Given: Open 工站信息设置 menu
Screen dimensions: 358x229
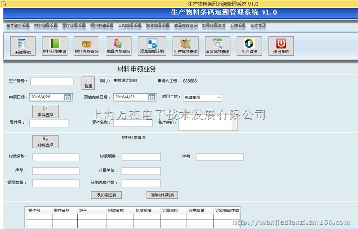Looking at the screenshot, I should 130,26.
